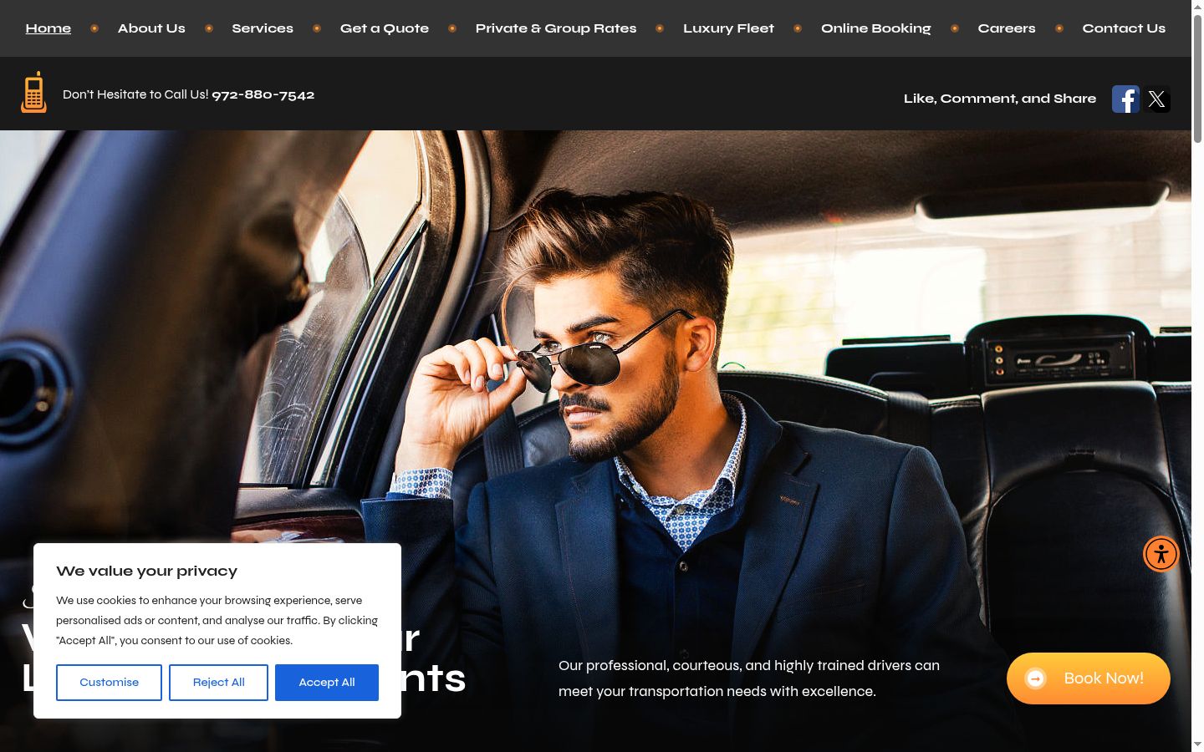Open the Contact Us page
1204x752 pixels.
(x=1124, y=28)
